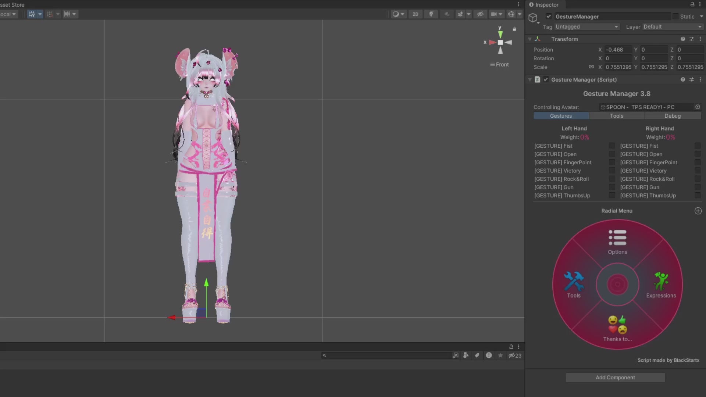Click the Position X input field

tap(618, 50)
